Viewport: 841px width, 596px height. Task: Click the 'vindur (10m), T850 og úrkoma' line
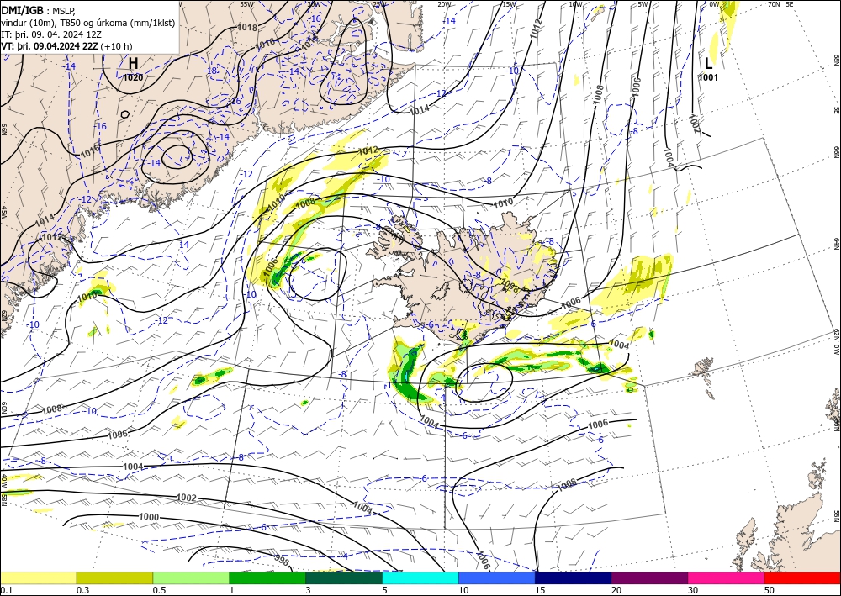click(x=88, y=23)
